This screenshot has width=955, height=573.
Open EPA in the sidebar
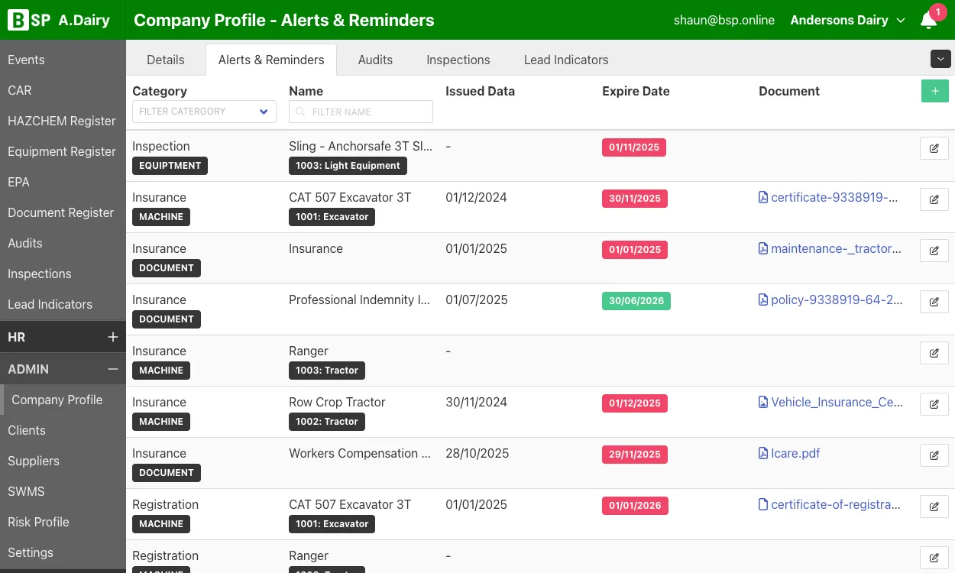click(x=63, y=182)
